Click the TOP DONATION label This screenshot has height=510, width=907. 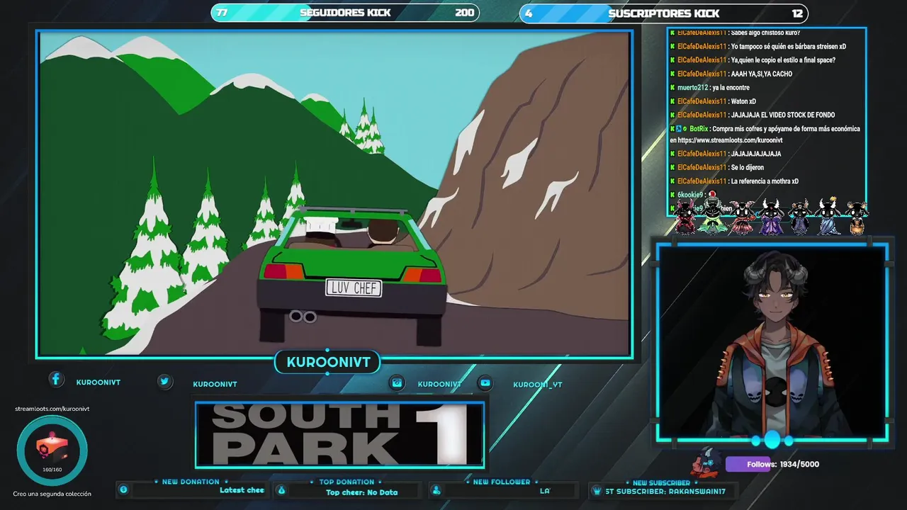tap(347, 482)
